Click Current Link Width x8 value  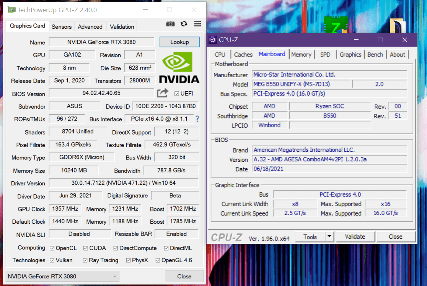[295, 204]
